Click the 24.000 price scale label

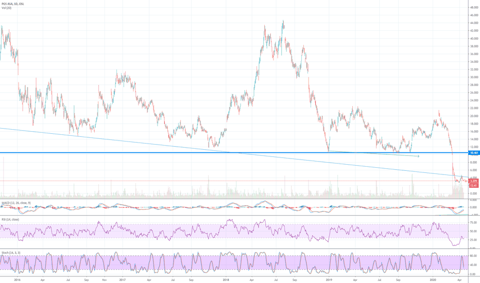[474, 100]
